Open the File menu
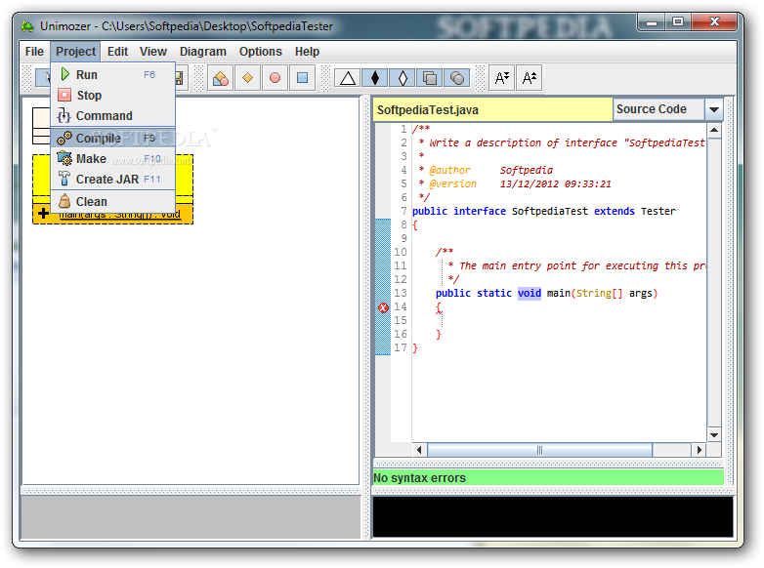 (34, 52)
